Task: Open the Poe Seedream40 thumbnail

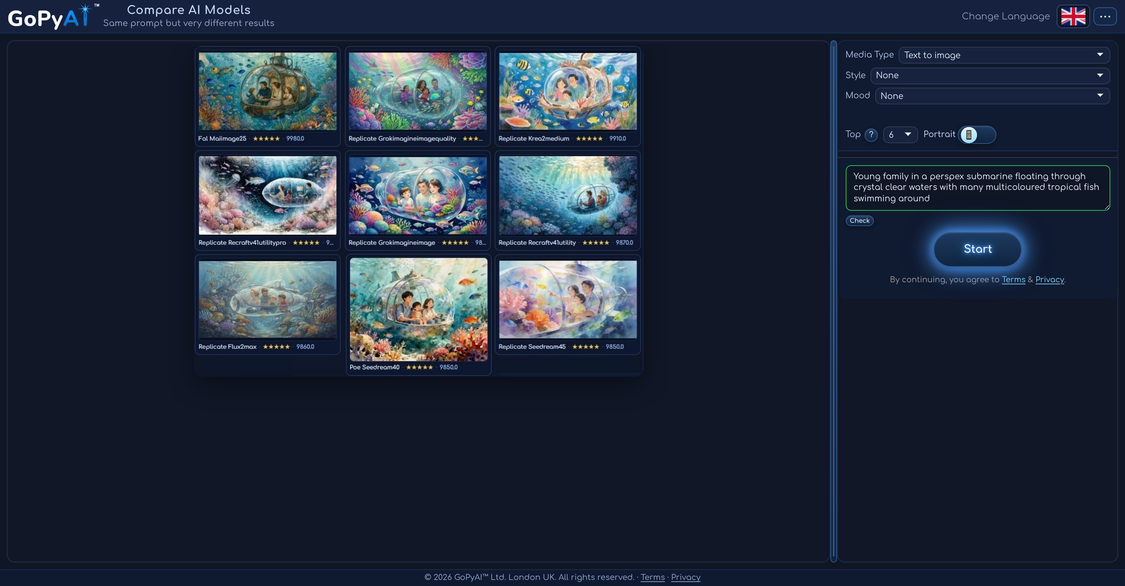Action: [x=419, y=309]
